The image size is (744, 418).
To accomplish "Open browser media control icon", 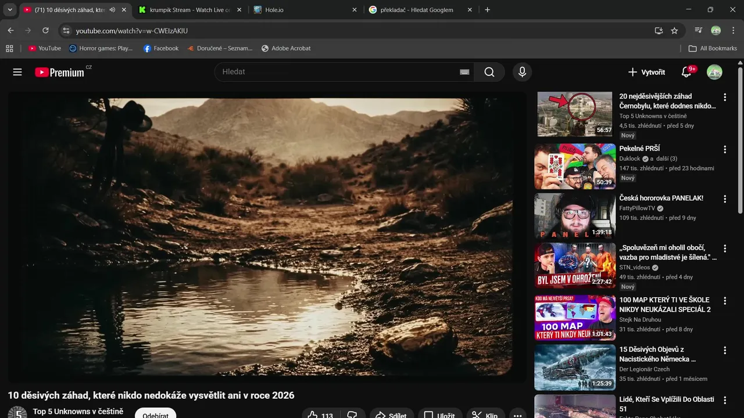I will 699,31.
